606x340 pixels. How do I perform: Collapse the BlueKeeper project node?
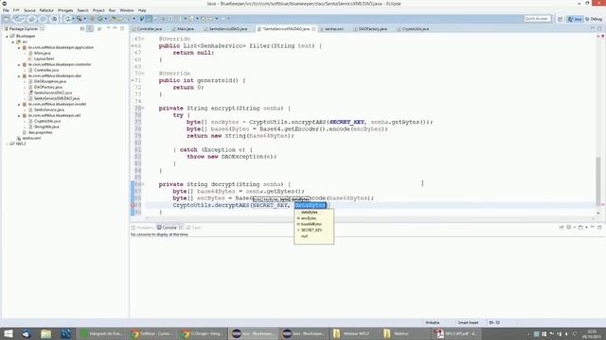(x=7, y=36)
